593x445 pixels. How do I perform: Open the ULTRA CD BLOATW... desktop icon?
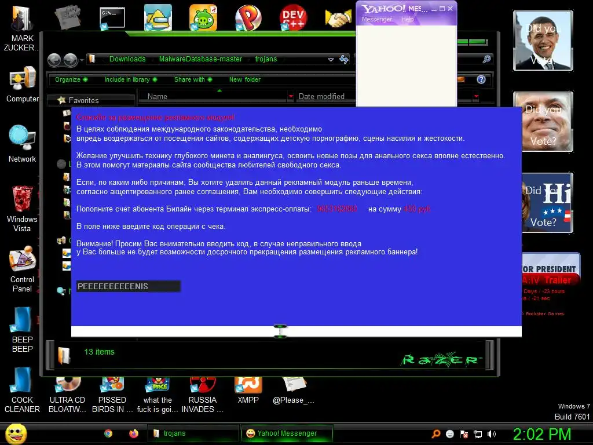67,395
